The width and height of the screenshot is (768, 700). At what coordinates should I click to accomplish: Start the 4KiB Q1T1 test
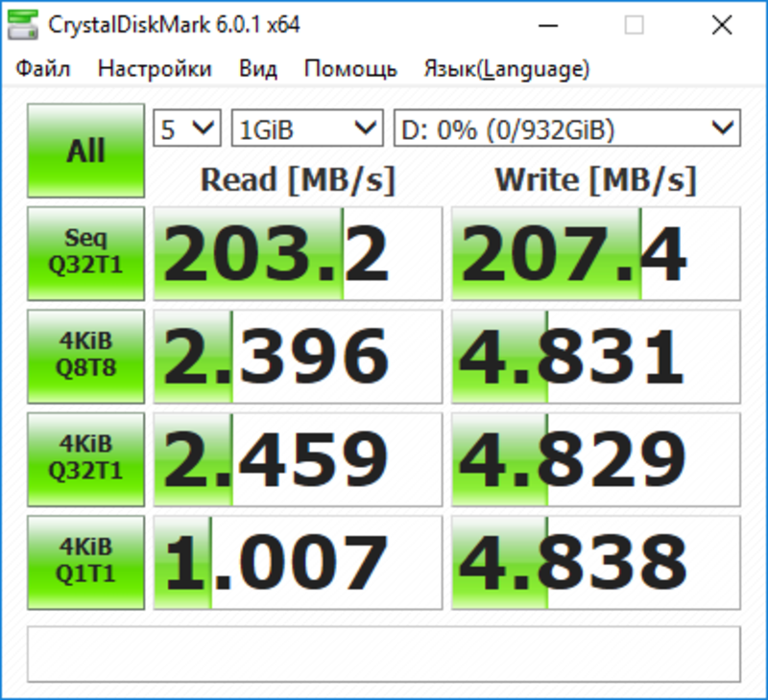[x=85, y=561]
